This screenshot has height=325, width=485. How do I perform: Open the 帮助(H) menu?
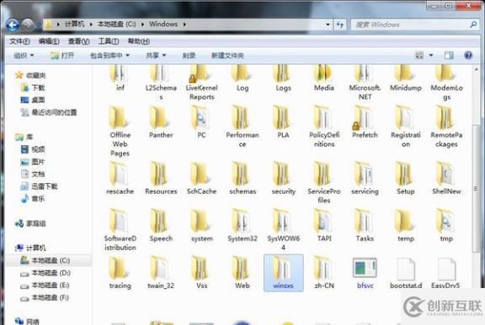[139, 41]
